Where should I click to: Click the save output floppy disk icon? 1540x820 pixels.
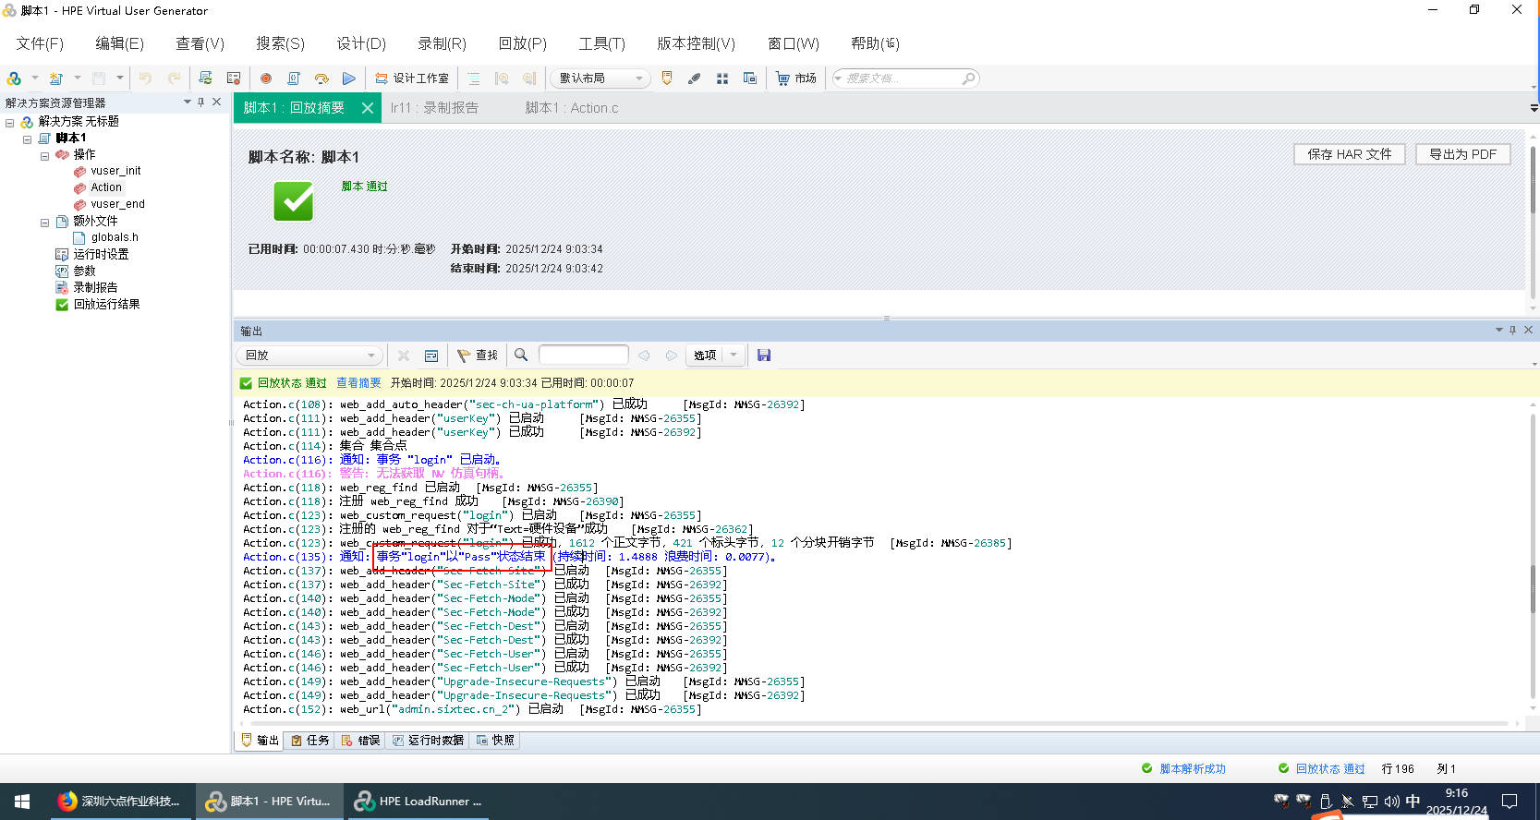click(764, 356)
